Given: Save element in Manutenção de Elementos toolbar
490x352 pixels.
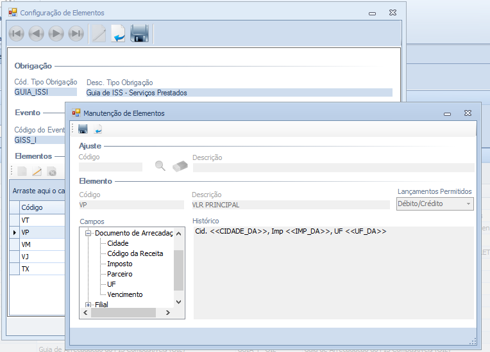Looking at the screenshot, I should pos(83,129).
